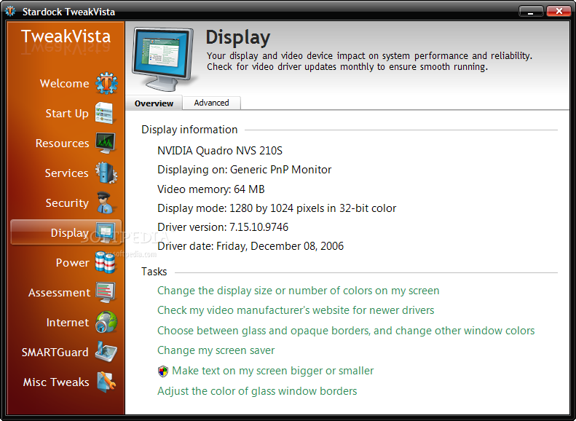Open the Resources section label
Screen dimensions: 576x421
coord(62,143)
